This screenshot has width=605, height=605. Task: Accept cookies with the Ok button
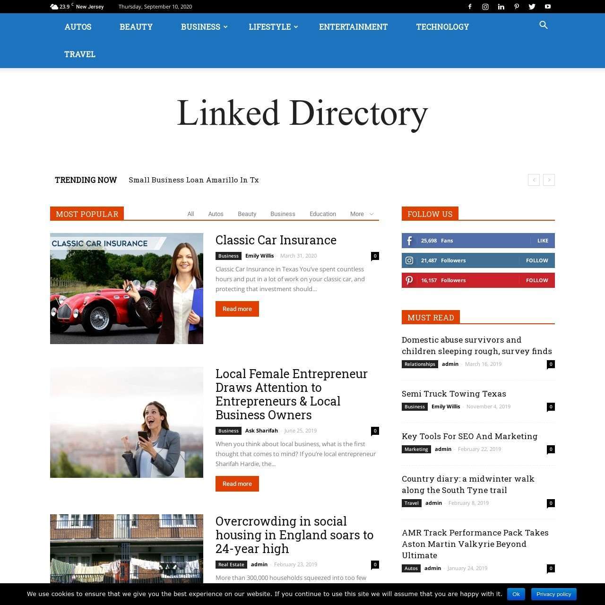click(x=516, y=594)
